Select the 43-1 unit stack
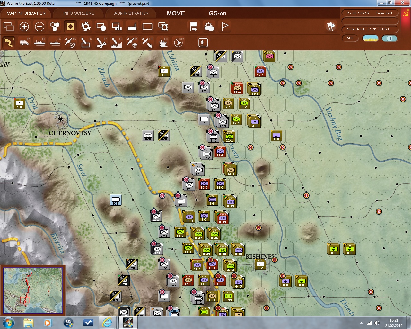The image size is (411, 329). [x=230, y=169]
